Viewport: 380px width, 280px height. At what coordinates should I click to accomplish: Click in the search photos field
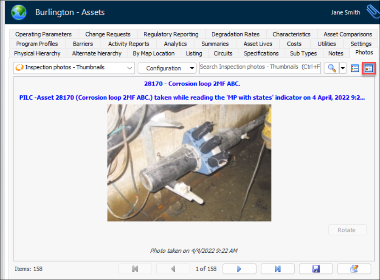[x=260, y=67]
